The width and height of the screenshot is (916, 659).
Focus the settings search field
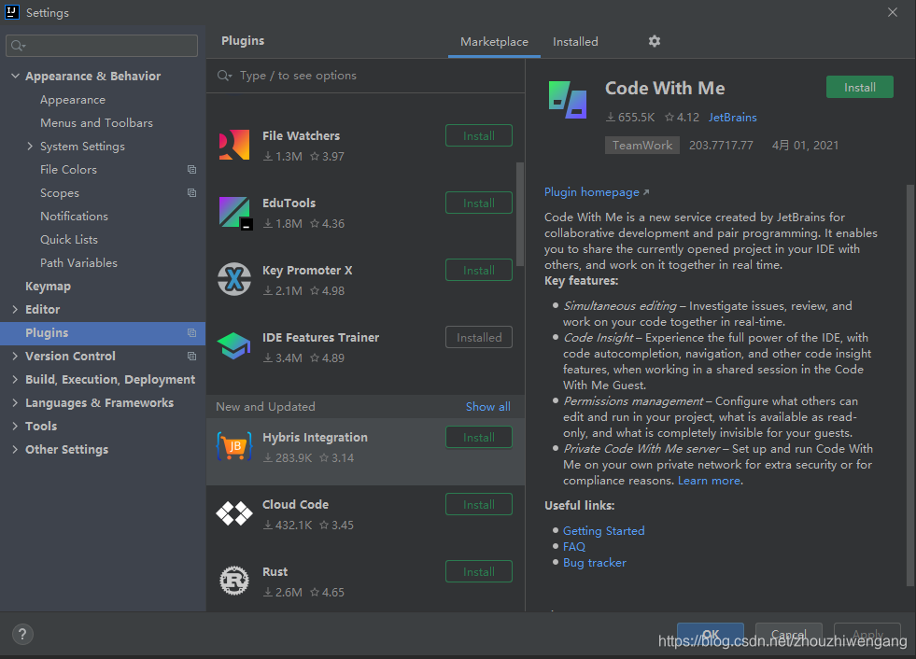click(102, 46)
